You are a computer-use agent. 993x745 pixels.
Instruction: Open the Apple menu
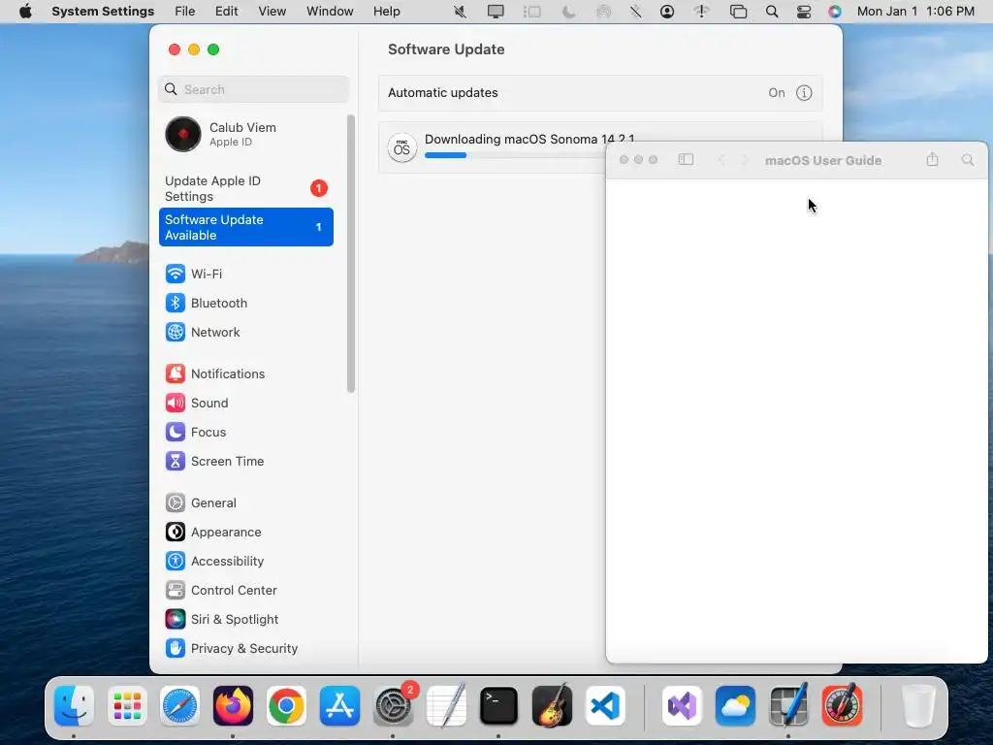point(25,12)
